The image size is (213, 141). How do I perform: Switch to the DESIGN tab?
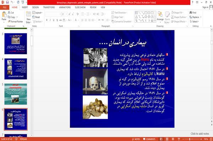(35, 7)
